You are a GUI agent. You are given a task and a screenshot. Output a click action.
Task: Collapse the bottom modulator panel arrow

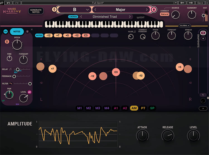point(203,108)
